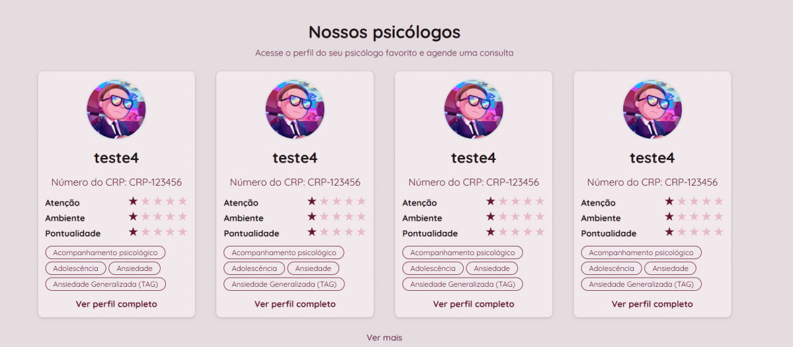Click fifth Atenção star in third card
793x347 pixels.
(540, 202)
